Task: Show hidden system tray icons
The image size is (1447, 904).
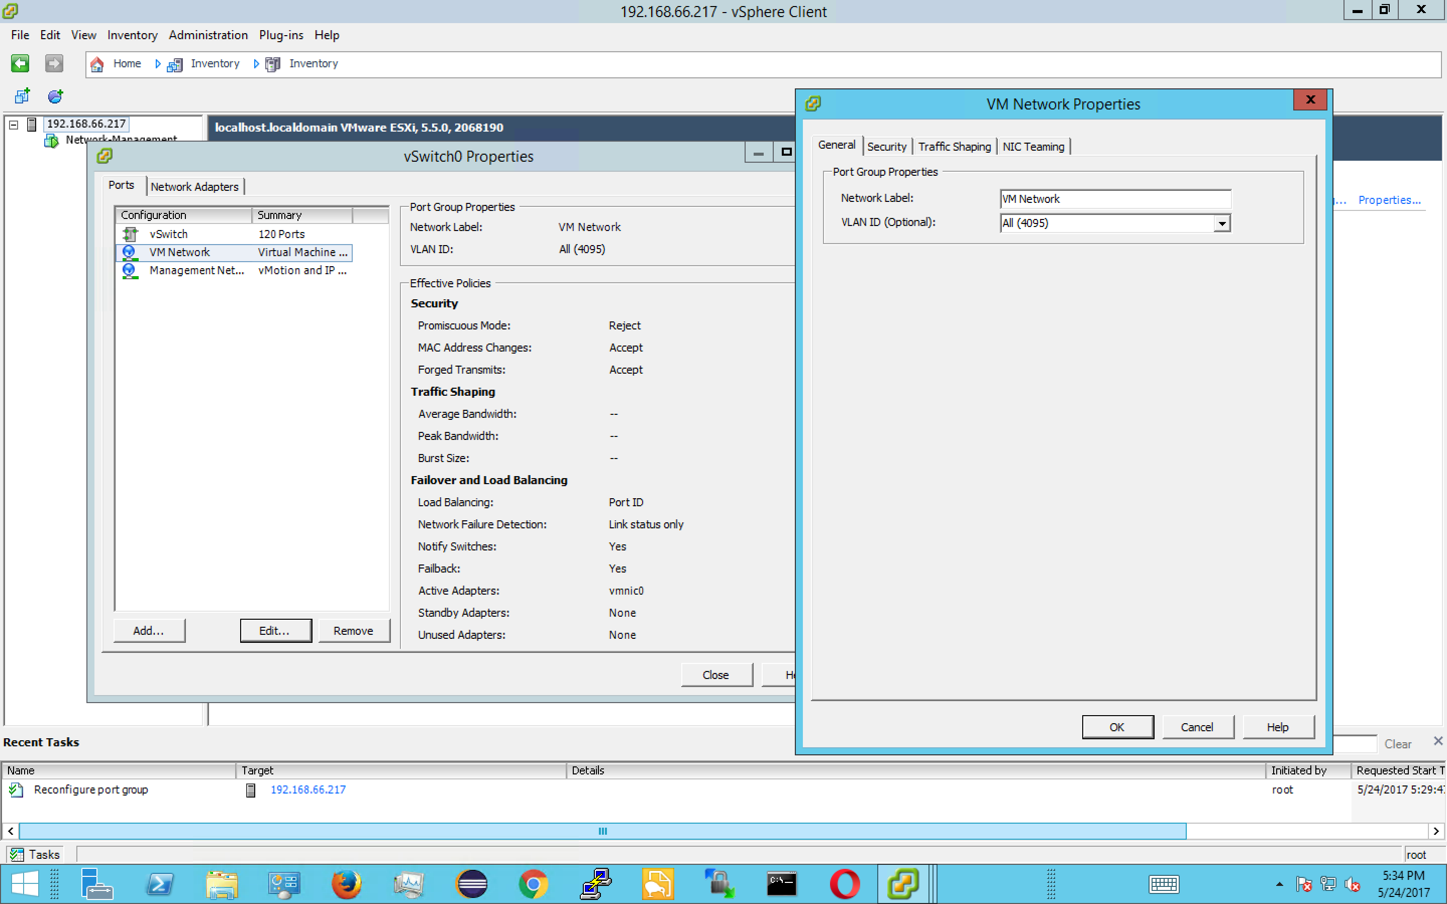Action: pos(1279,884)
